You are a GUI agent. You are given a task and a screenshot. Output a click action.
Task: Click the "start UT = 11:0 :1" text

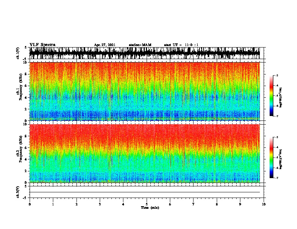pos(181,45)
